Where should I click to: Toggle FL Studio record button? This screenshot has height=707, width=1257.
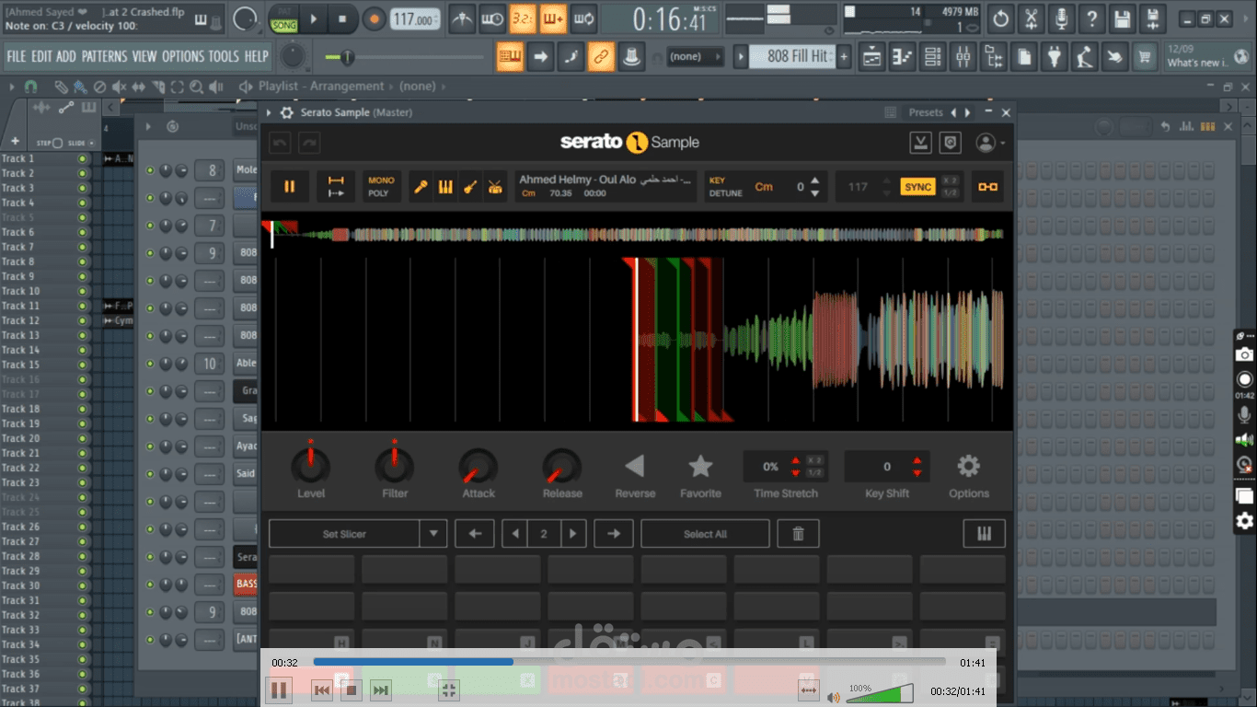click(374, 18)
